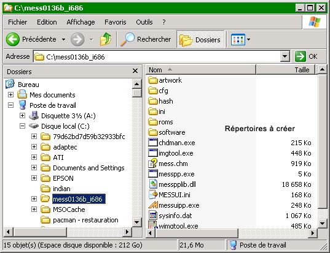Click the Poste de travail computer icon in the folder tree
This screenshot has height=253, width=330.
click(x=22, y=105)
